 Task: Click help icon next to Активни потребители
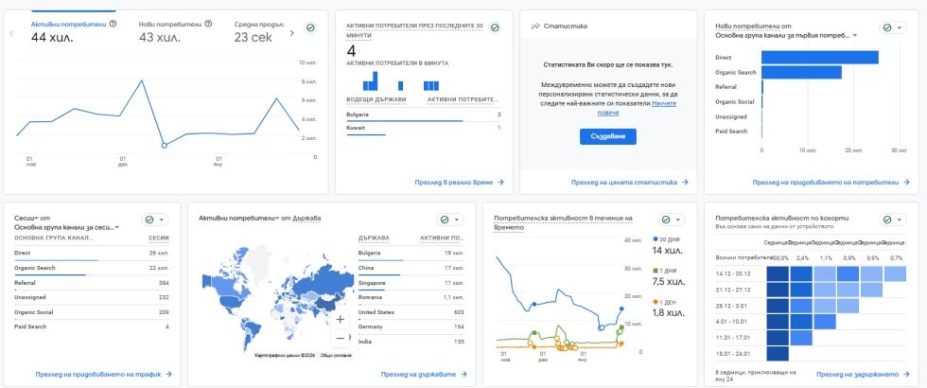(x=114, y=23)
